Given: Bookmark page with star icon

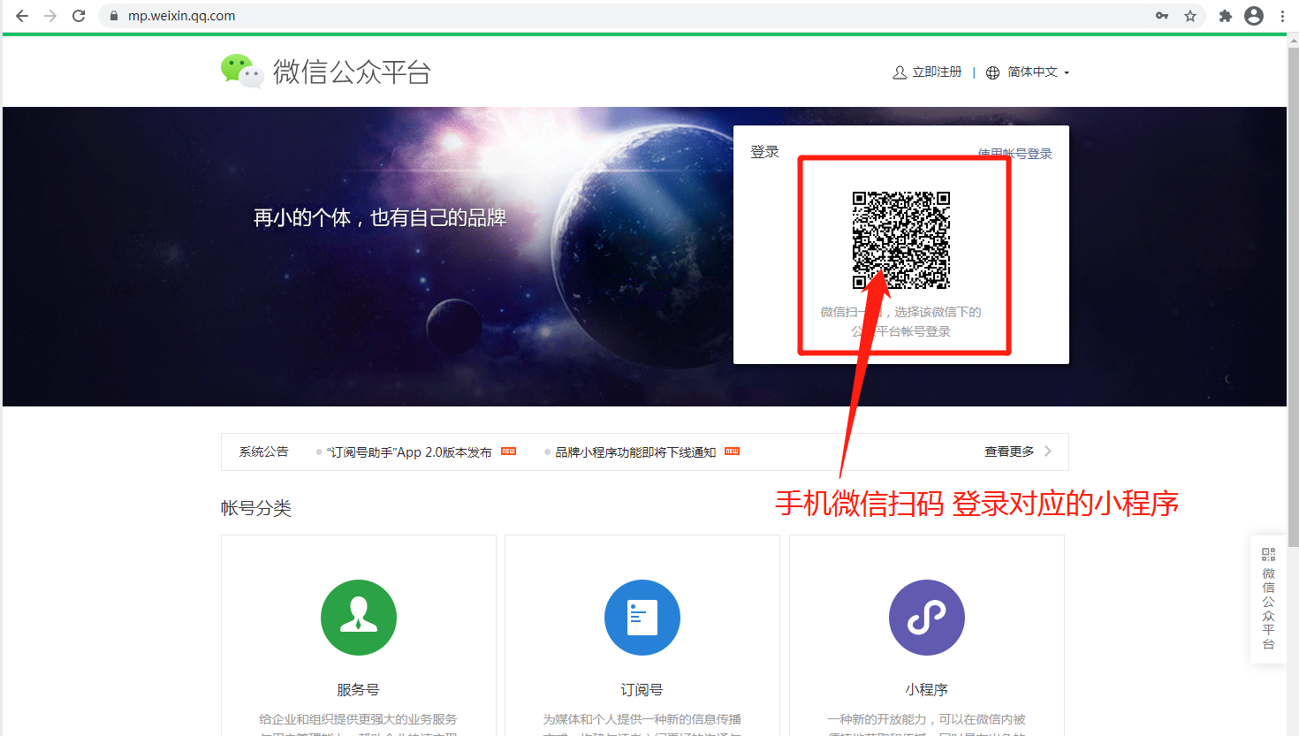Looking at the screenshot, I should pos(1190,16).
